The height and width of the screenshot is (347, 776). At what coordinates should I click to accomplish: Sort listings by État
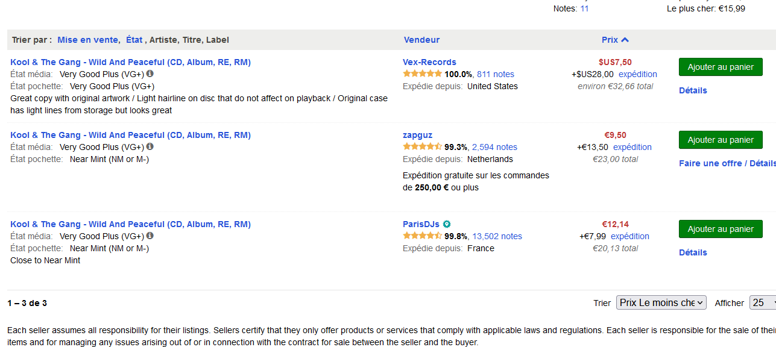click(x=134, y=40)
